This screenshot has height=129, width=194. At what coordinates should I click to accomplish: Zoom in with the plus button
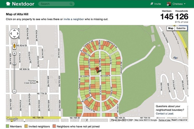15,53
